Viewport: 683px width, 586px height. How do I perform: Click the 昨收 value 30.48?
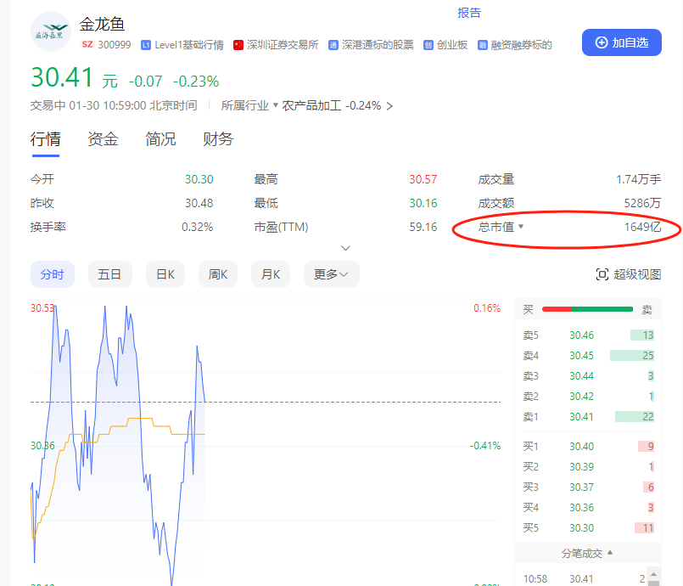(199, 203)
